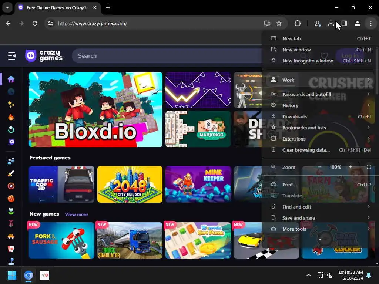
Task: Expand Bookmarks and lists submenu
Action: (321, 128)
